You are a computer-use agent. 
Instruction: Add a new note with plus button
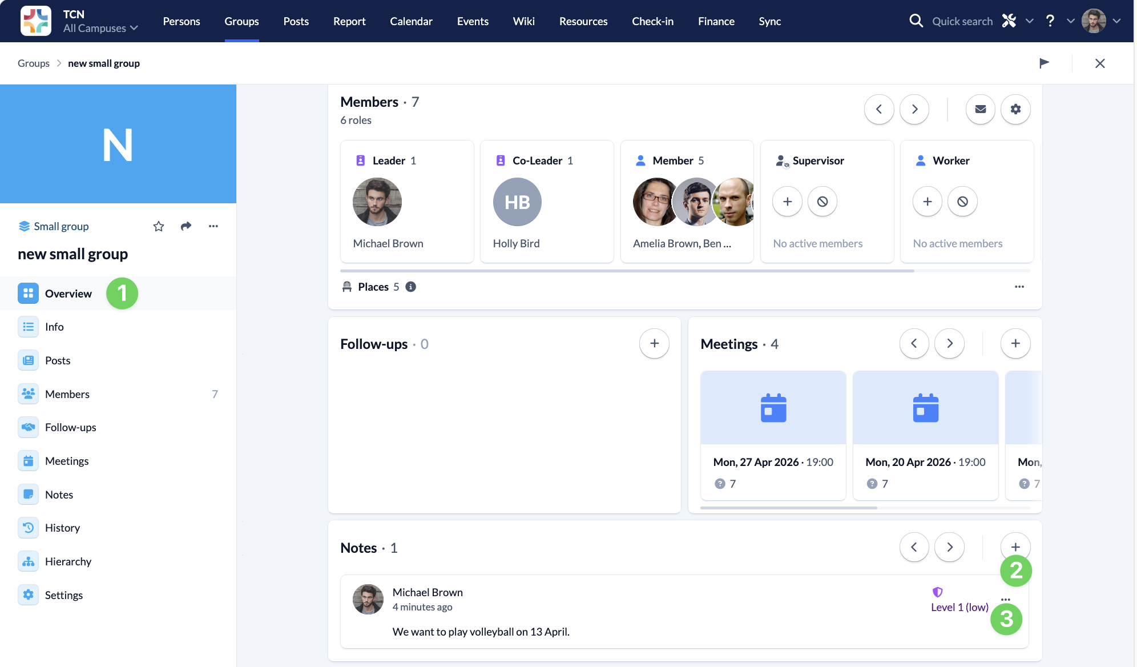pos(1015,547)
